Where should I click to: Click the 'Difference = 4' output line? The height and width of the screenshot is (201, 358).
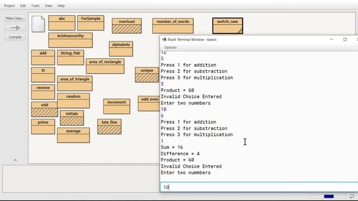(180, 154)
